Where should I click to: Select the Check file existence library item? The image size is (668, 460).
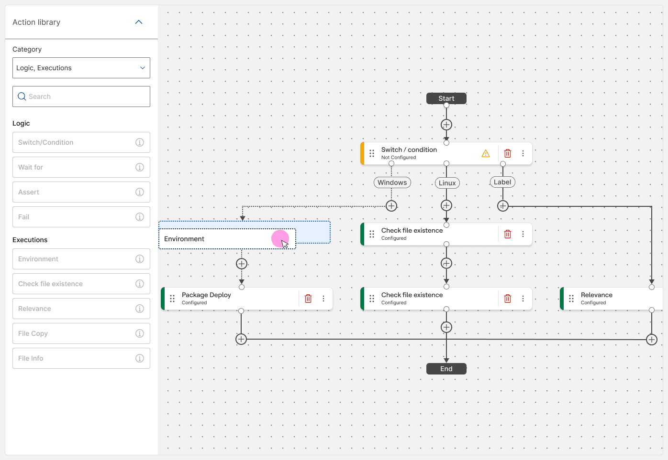pyautogui.click(x=81, y=284)
